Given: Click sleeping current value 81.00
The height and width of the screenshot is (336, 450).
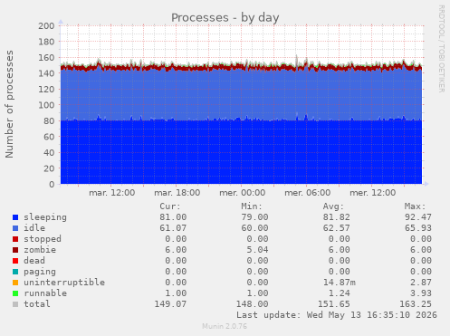Looking at the screenshot, I should pyautogui.click(x=173, y=217).
